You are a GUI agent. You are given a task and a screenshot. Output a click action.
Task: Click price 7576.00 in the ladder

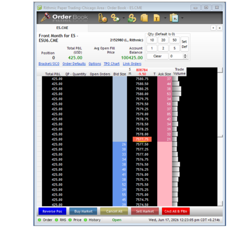[x=142, y=174]
